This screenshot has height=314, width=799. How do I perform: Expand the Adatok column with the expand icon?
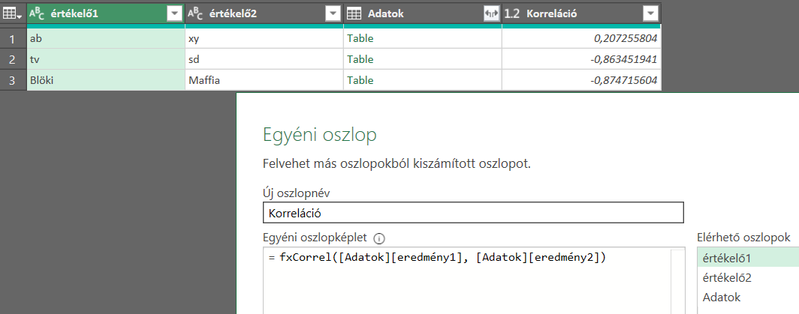[490, 14]
